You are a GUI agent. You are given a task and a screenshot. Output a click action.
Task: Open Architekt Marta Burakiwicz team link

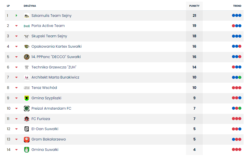55,77
